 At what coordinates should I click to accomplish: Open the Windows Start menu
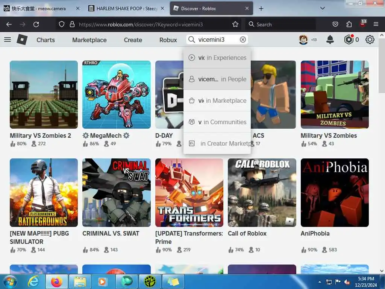coord(10,281)
